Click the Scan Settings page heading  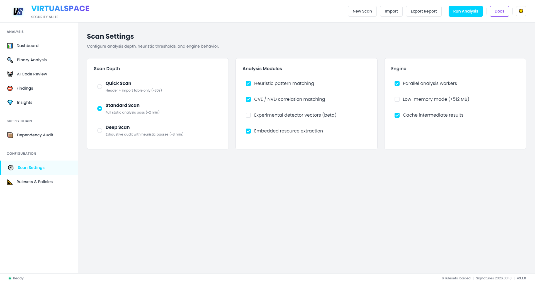(110, 36)
